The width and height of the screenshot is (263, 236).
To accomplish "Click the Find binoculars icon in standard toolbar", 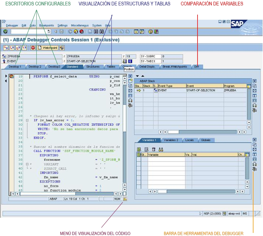I will (x=96, y=32).
